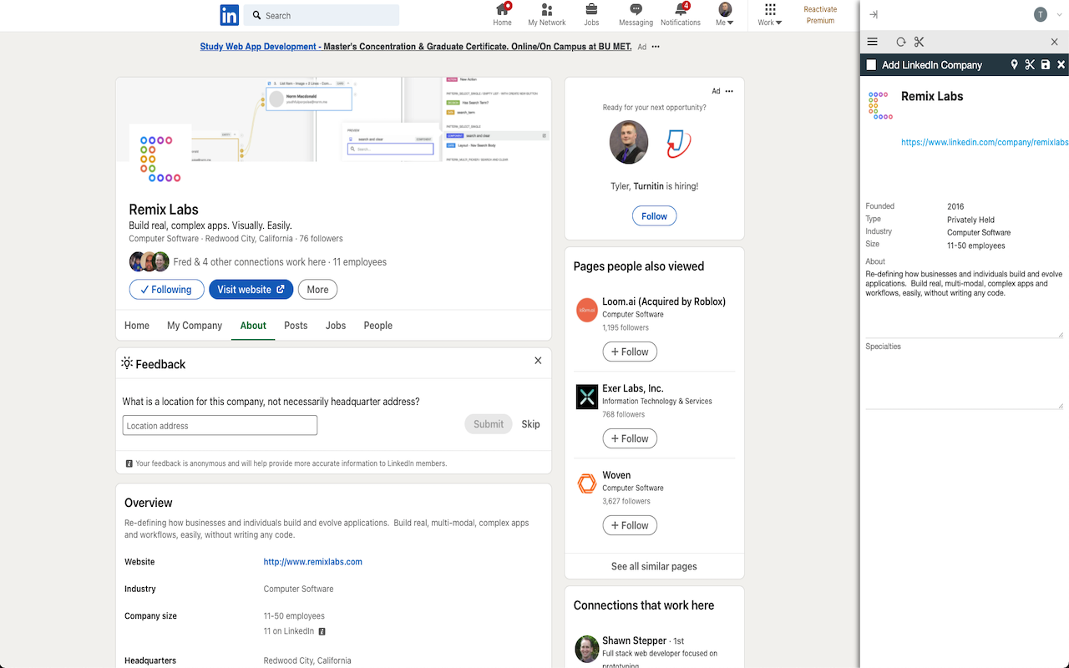See all similar pages

(x=654, y=566)
